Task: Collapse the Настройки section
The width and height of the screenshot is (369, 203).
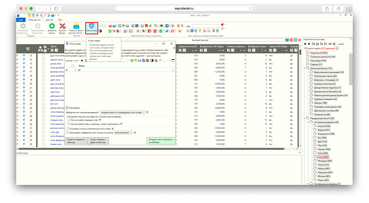Action: pyautogui.click(x=67, y=108)
